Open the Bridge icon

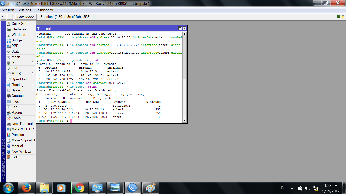pos(9,40)
